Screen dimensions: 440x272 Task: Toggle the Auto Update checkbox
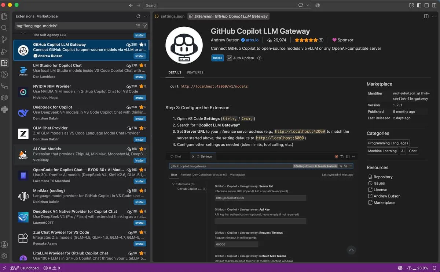pos(230,58)
